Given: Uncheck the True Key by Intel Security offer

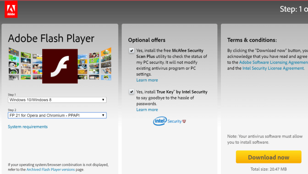Looking at the screenshot, I should (132, 92).
